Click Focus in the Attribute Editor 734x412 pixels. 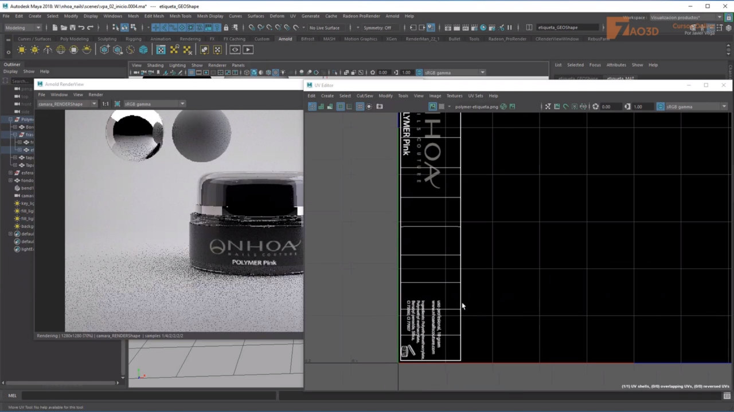coord(595,65)
